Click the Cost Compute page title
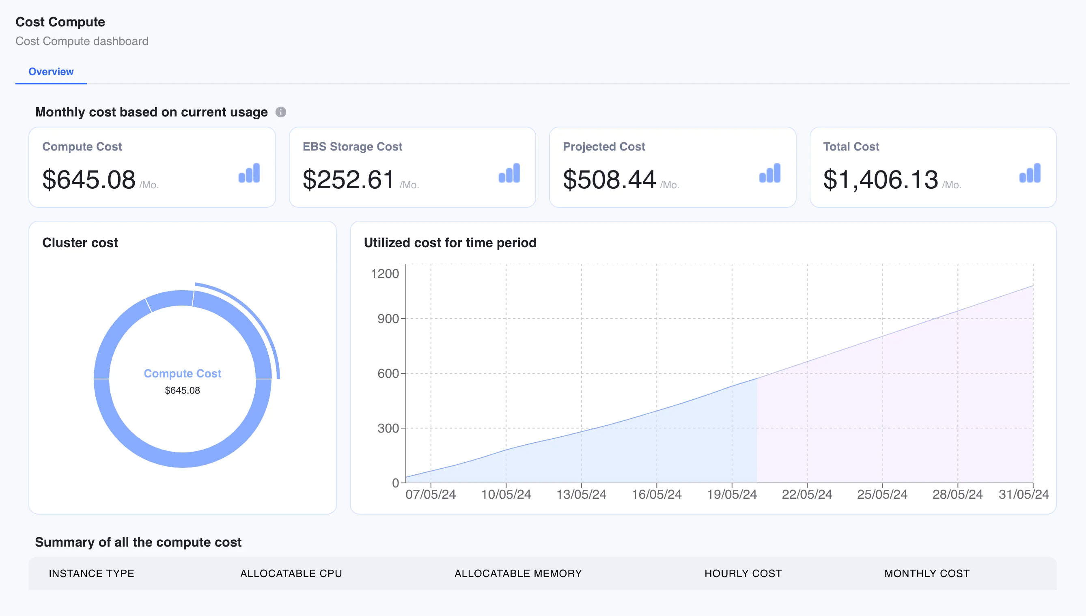This screenshot has width=1086, height=616. tap(60, 22)
